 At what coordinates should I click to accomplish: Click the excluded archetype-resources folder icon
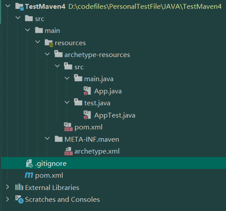pyautogui.click(x=58, y=54)
